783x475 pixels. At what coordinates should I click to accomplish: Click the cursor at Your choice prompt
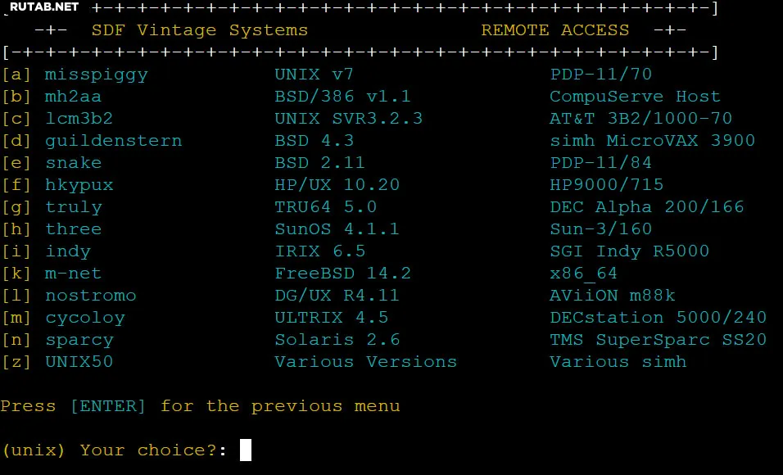pyautogui.click(x=246, y=450)
